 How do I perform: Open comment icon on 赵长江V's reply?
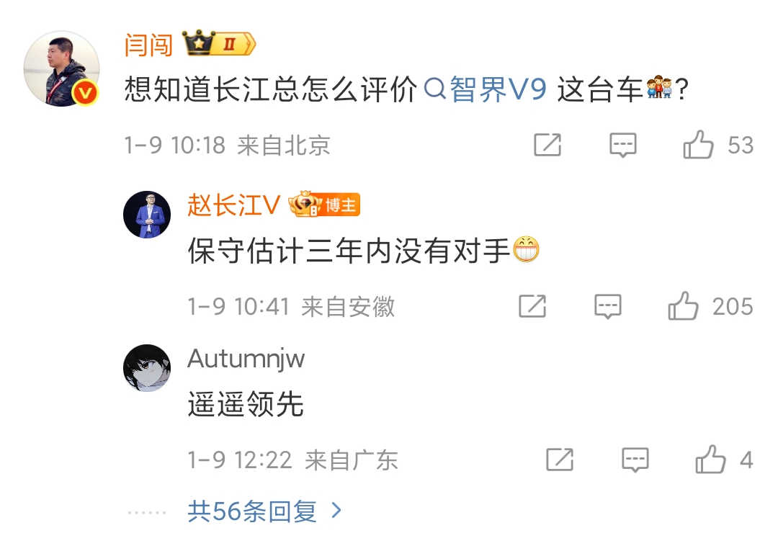tap(608, 306)
